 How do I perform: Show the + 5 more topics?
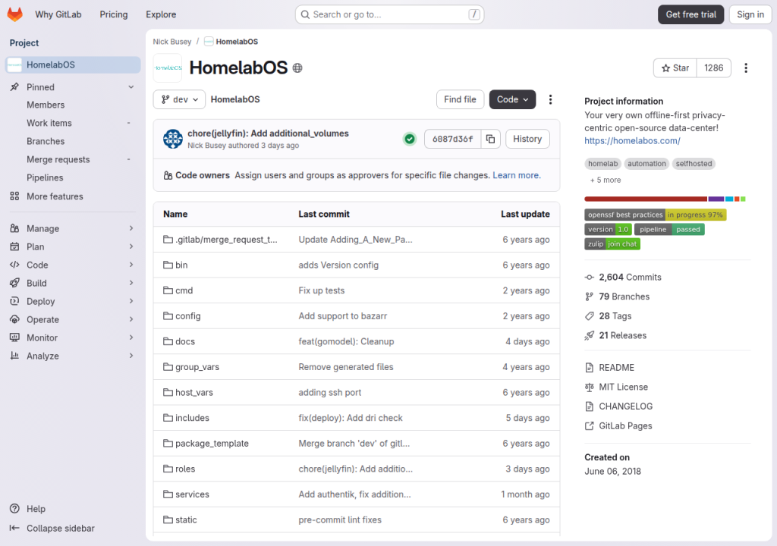606,180
